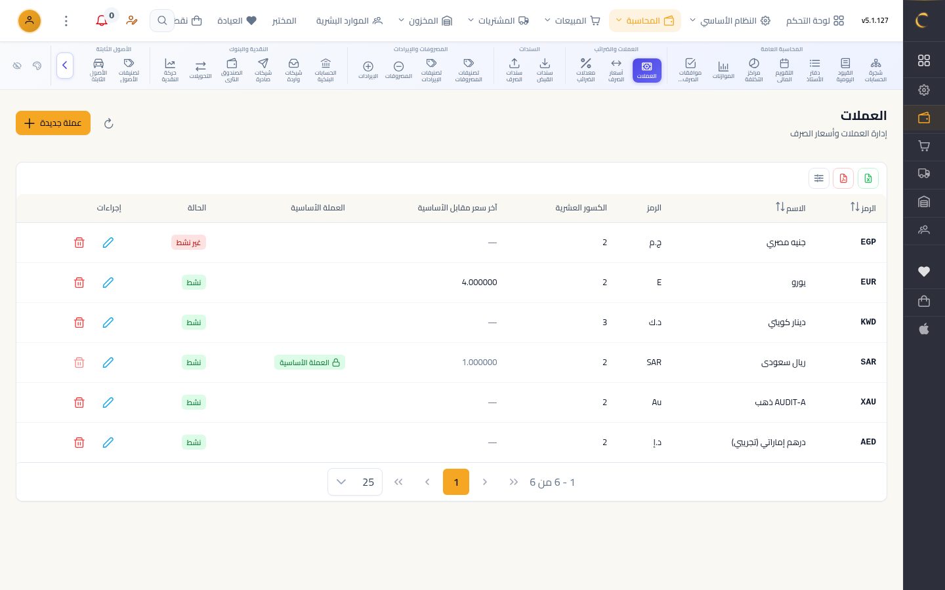Open the tax rates percent icon
The width and height of the screenshot is (945, 590).
pyautogui.click(x=585, y=69)
